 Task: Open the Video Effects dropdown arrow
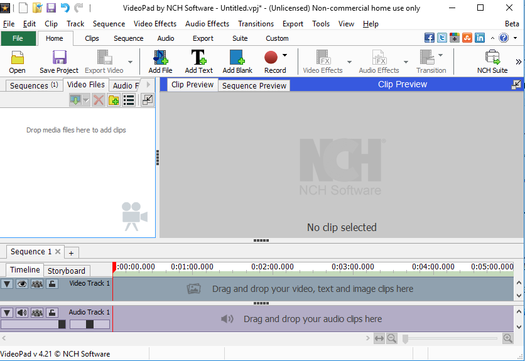[349, 62]
